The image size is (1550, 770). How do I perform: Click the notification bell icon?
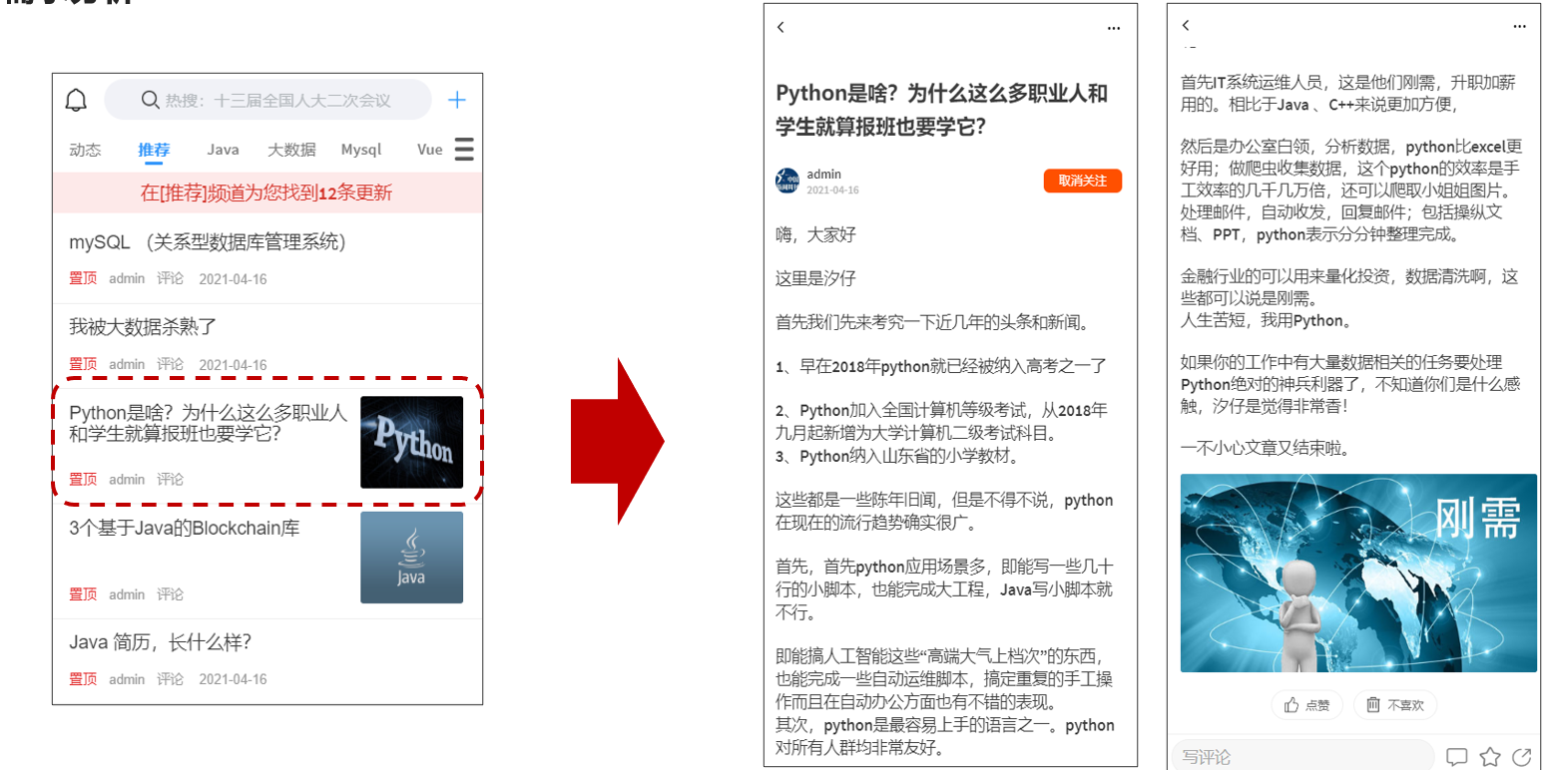pos(76,100)
